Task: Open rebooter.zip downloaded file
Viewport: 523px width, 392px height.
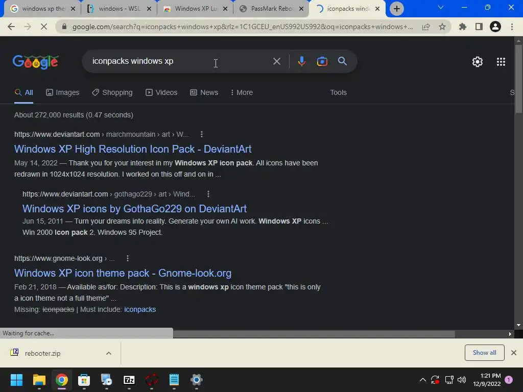Action: tap(42, 353)
